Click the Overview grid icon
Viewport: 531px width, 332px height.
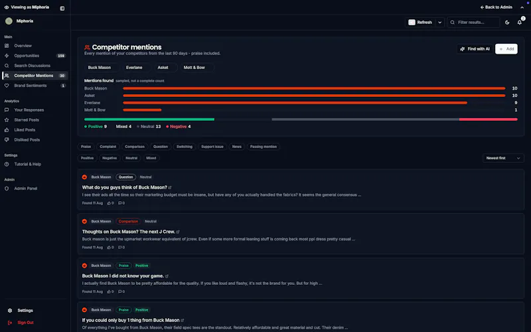7,46
